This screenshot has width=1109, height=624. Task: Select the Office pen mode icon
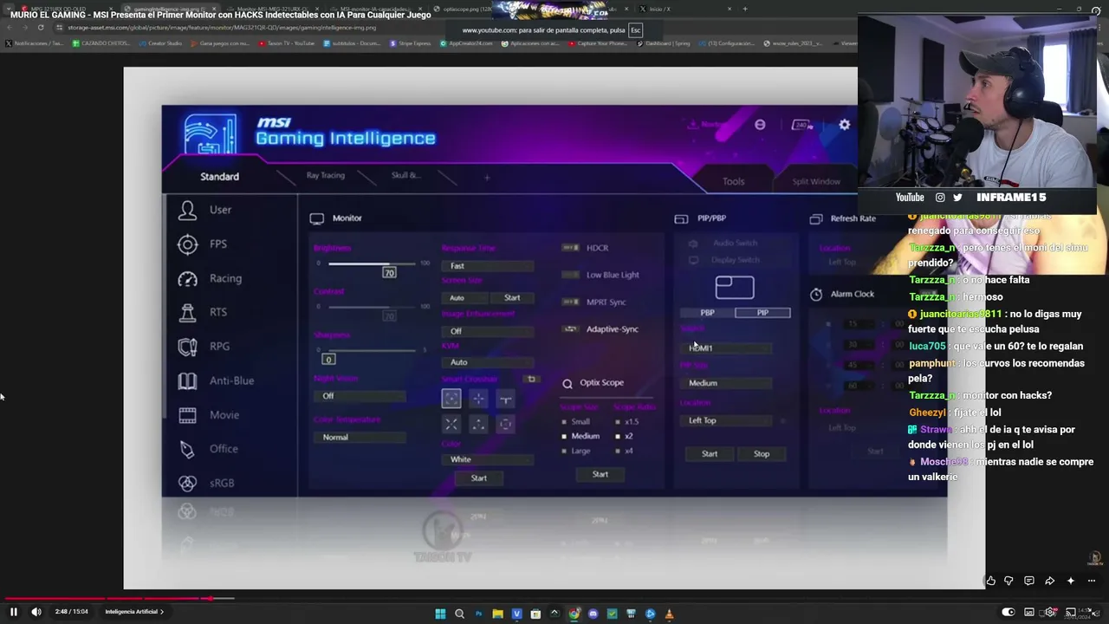[187, 449]
